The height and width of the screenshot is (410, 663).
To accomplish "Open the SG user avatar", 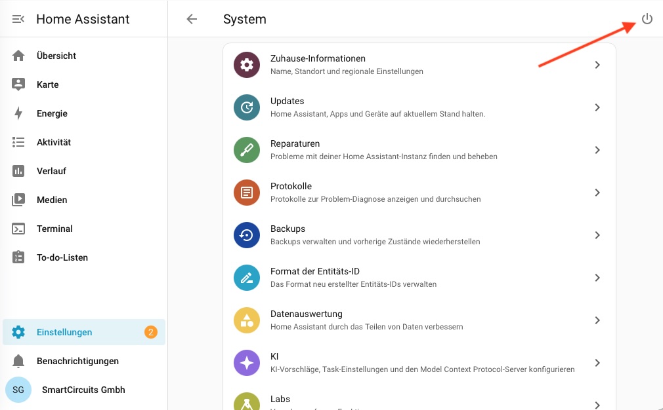I will [x=18, y=390].
